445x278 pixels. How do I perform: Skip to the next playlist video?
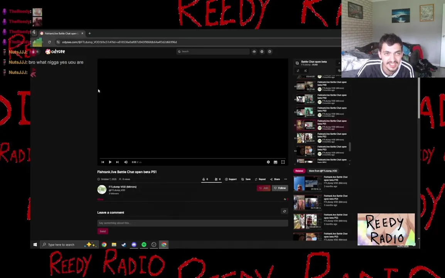click(117, 162)
